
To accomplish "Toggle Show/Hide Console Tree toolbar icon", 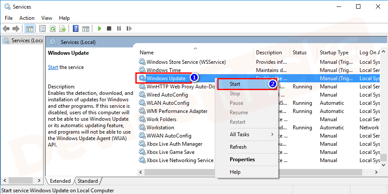I will click(30, 29).
